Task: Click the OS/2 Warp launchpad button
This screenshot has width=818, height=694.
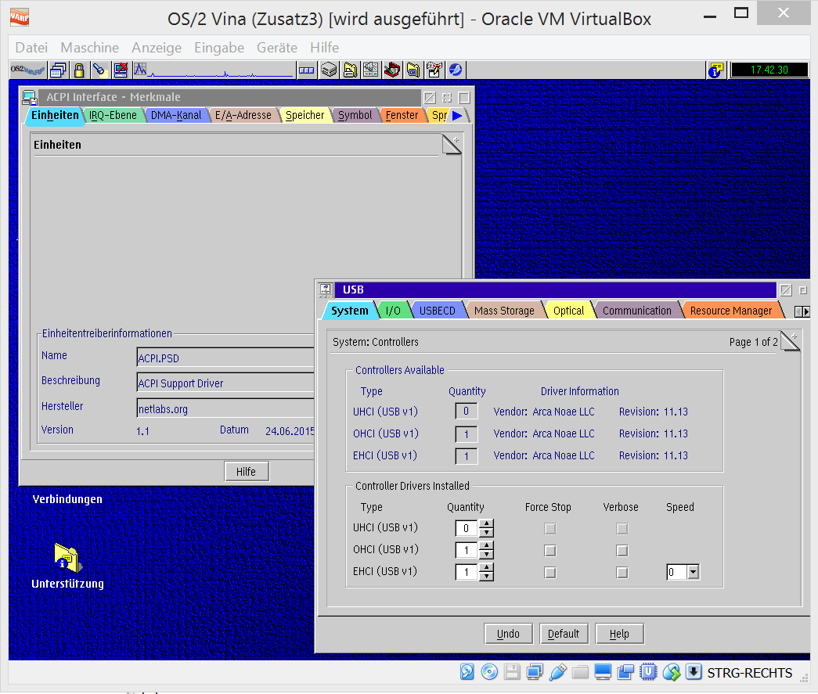Action: [28, 70]
